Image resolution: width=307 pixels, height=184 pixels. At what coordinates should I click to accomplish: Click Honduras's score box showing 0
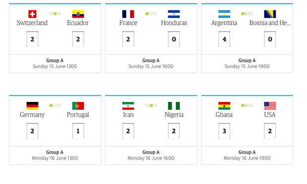click(174, 39)
